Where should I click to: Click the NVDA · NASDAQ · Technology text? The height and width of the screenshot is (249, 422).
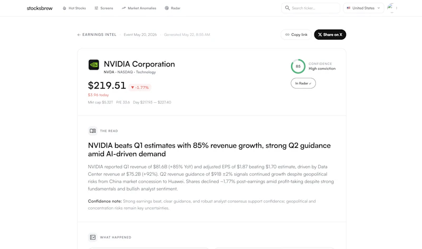point(130,72)
